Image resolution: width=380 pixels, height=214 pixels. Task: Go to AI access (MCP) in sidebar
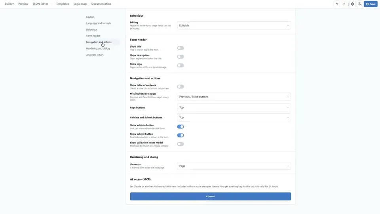(x=95, y=55)
